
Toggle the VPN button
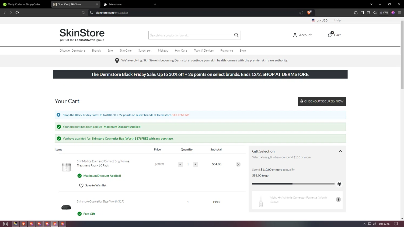pos(384,13)
